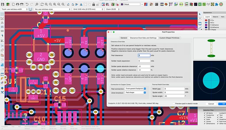Viewport: 226px width, 130px height.
Task: Open Pad connection dropdown
Action: (x=135, y=89)
